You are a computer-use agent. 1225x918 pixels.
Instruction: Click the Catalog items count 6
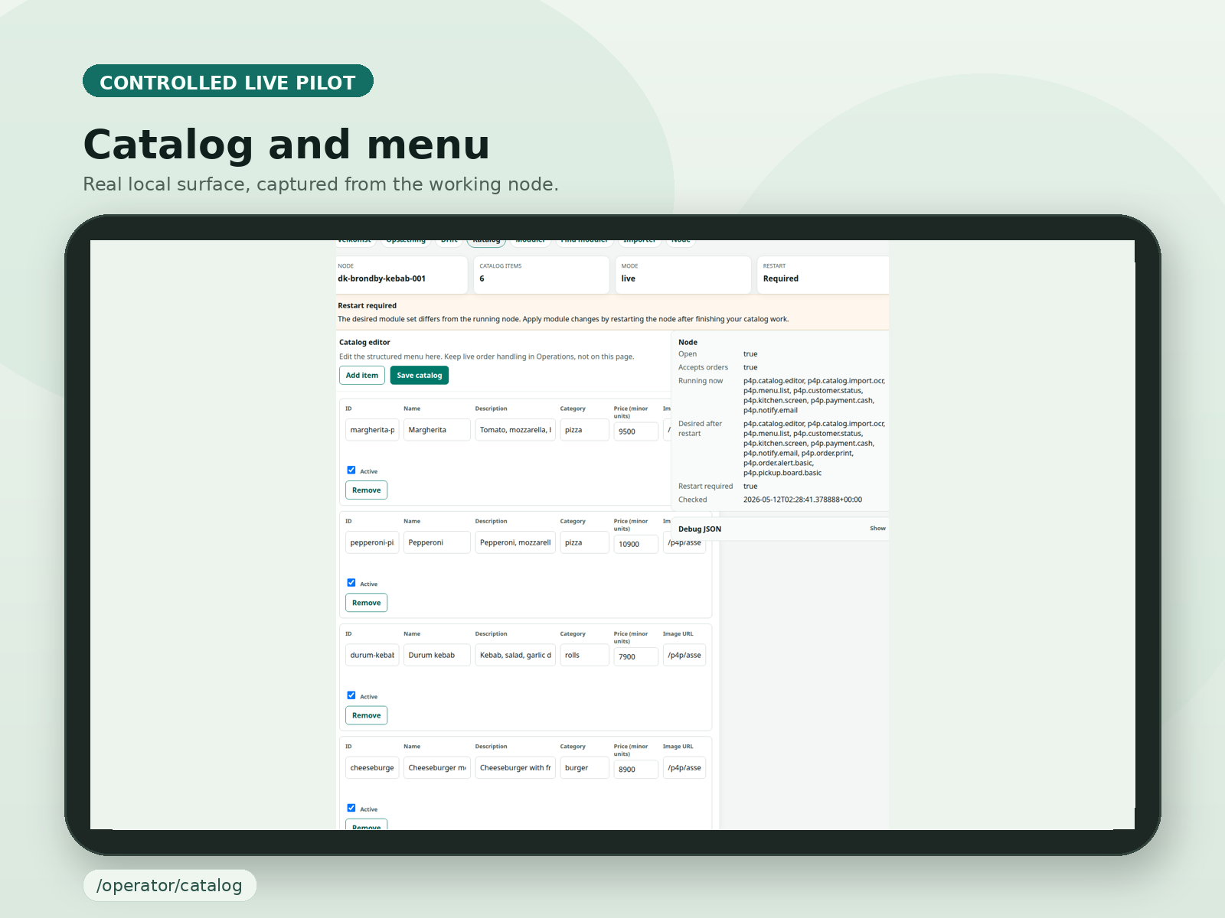tap(482, 278)
